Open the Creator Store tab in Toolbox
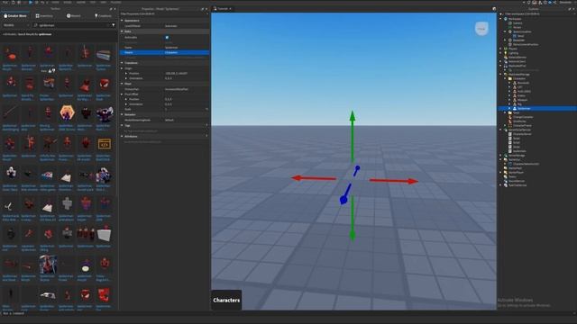This screenshot has height=324, width=577. 15,16
